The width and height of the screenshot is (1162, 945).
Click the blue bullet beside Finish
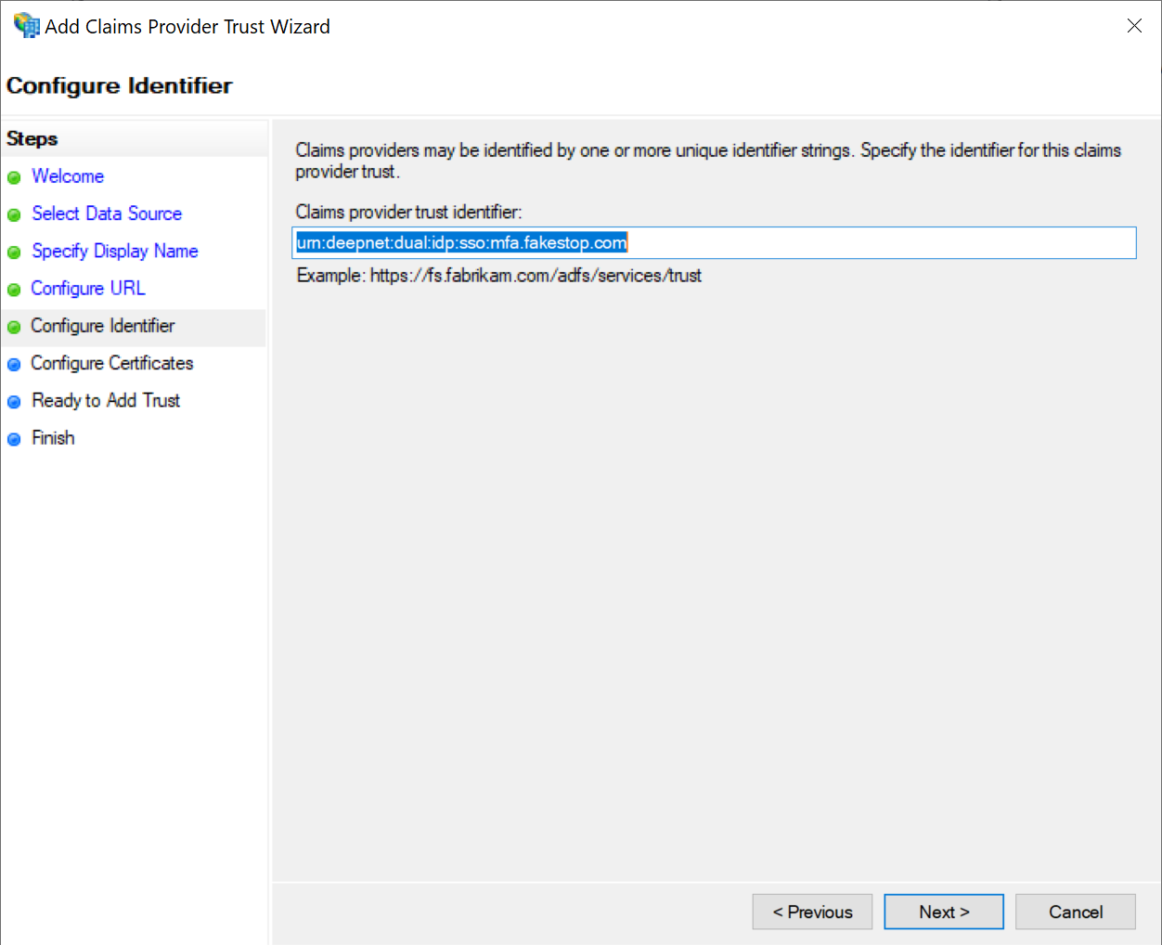(14, 439)
